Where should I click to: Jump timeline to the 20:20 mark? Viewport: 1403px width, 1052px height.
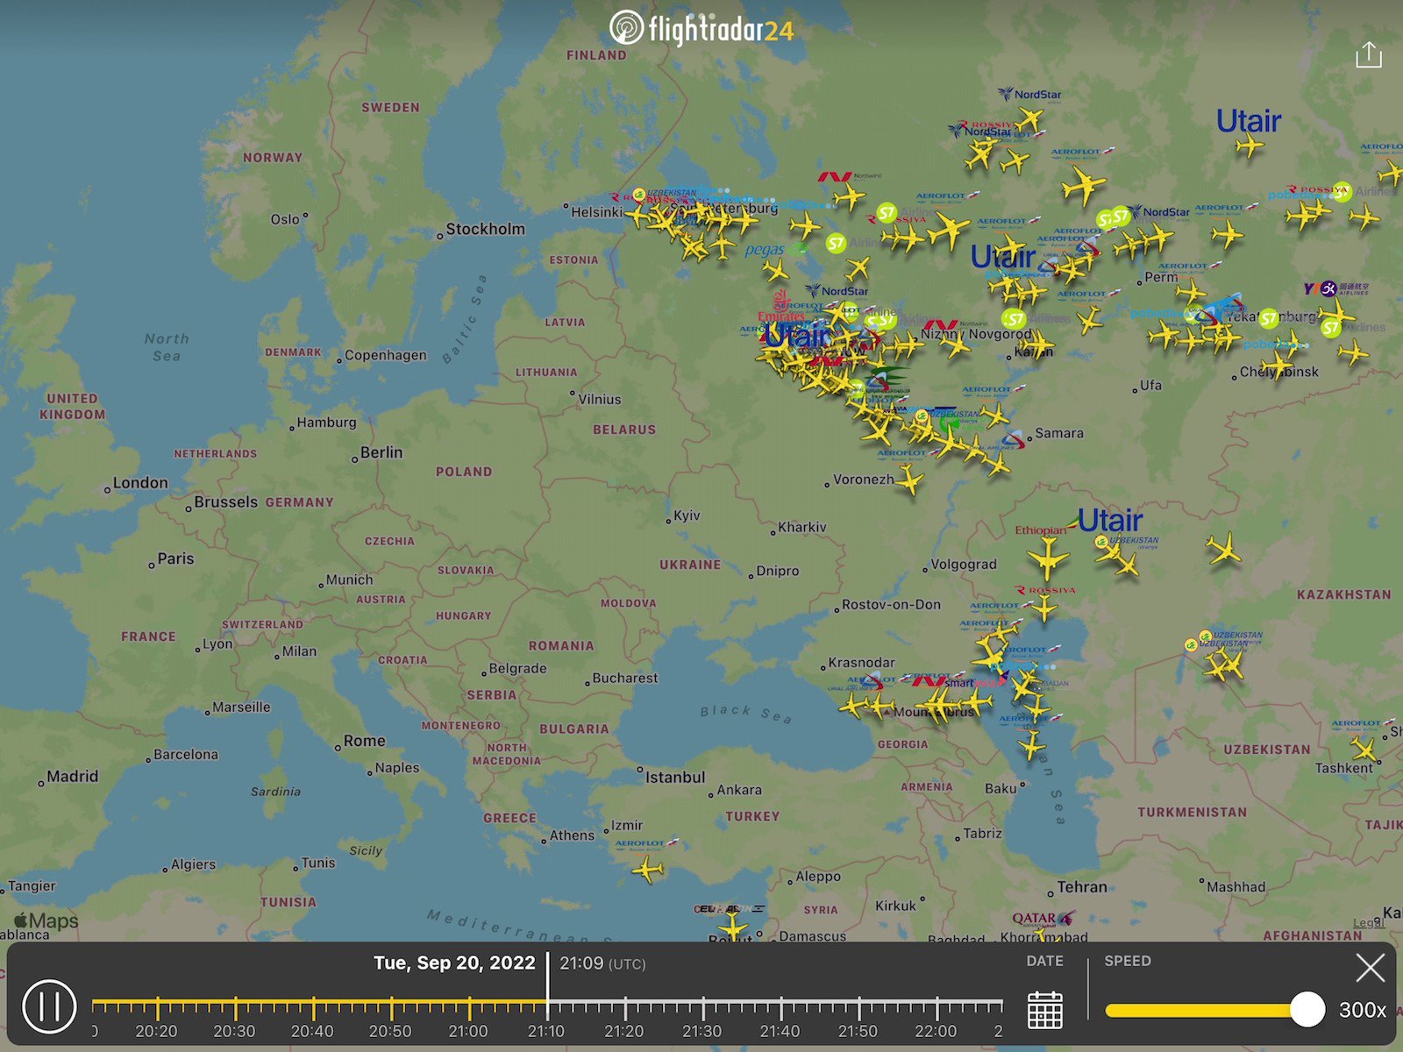click(x=156, y=1031)
